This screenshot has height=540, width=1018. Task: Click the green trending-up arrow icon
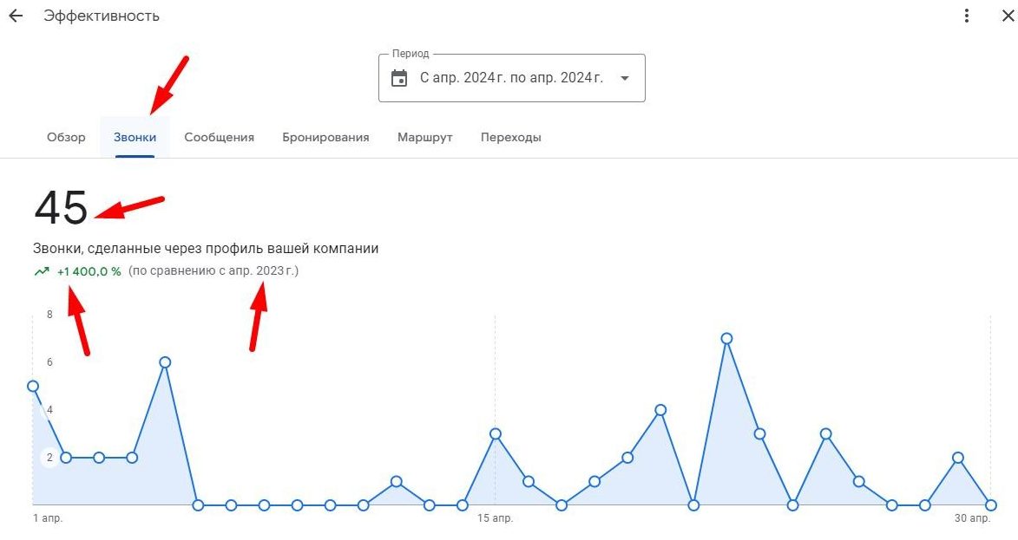pyautogui.click(x=41, y=271)
